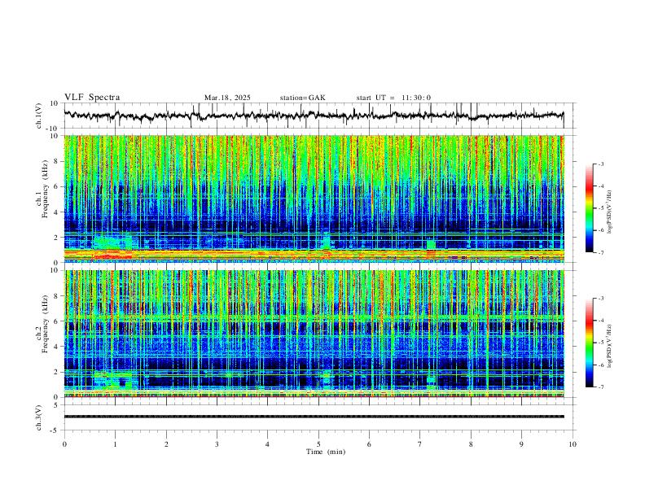The width and height of the screenshot is (645, 498).
Task: Click the "1" tick on the time axis
Action: pyautogui.click(x=115, y=444)
